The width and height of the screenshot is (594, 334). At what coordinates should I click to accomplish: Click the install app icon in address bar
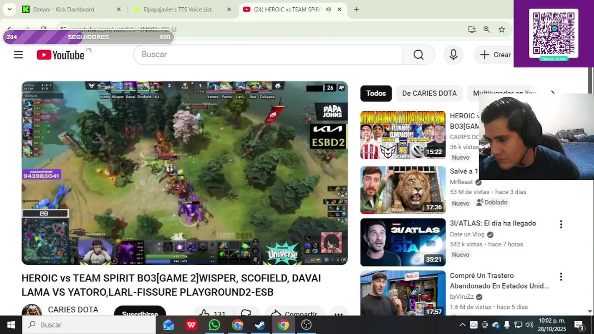tap(472, 29)
